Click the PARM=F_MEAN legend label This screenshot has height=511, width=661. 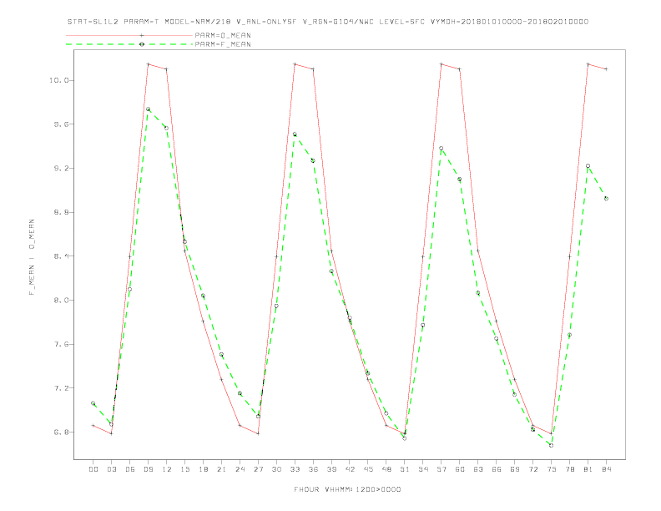point(223,44)
